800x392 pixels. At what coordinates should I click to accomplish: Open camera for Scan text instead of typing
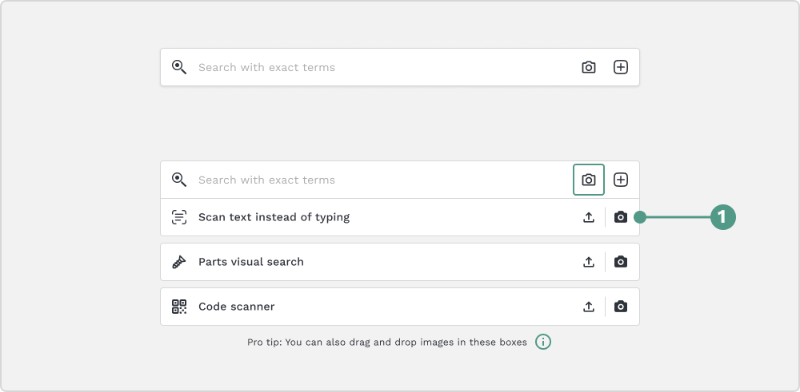point(621,217)
